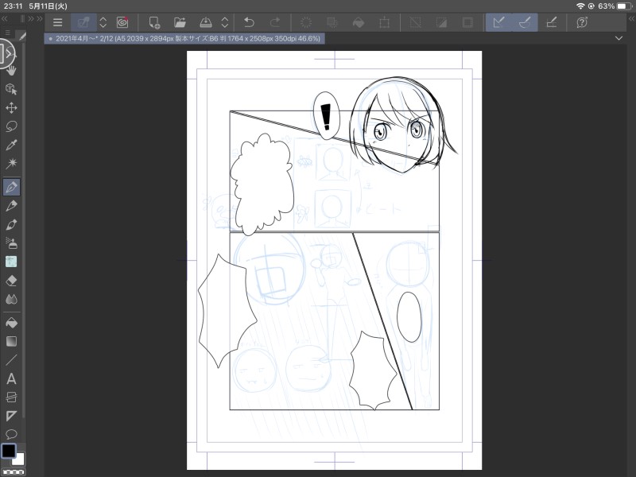636x477 pixels.
Task: Select the Eyedropper tool
Action: pyautogui.click(x=11, y=145)
